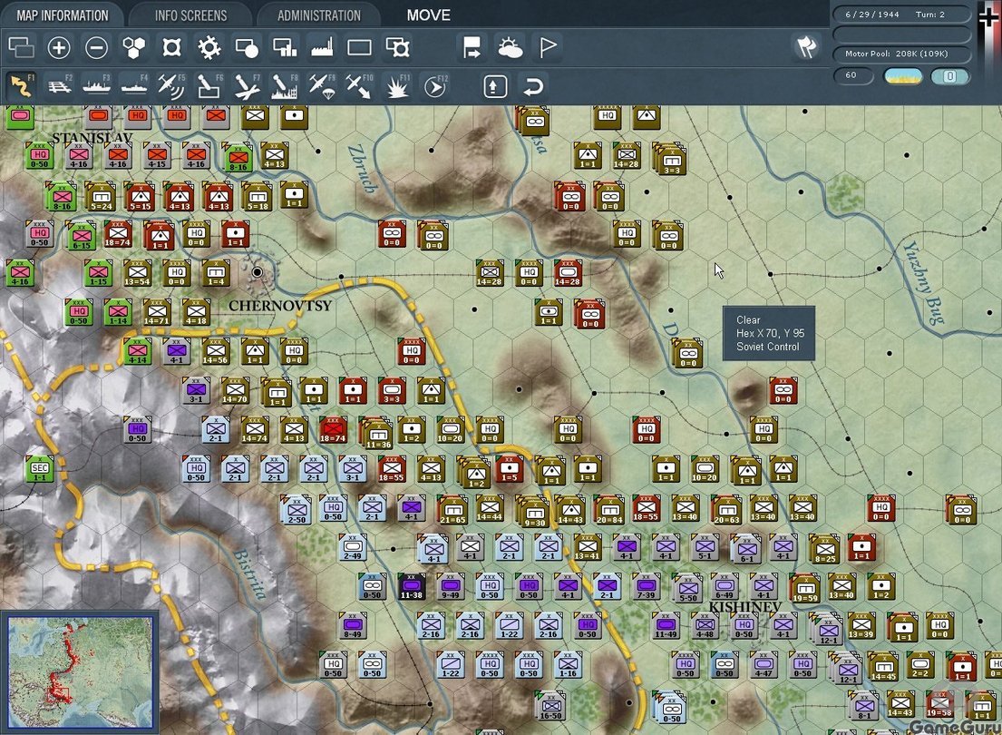The height and width of the screenshot is (735, 1002).
Task: Select the 19=59 unit counter
Action: pyautogui.click(x=804, y=587)
